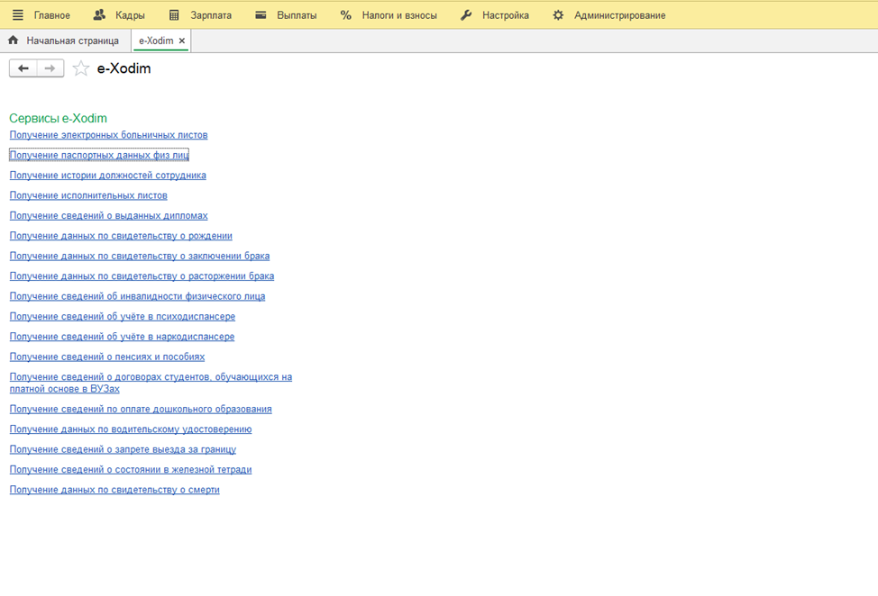Open Получение электронных больничных листов link

click(108, 135)
